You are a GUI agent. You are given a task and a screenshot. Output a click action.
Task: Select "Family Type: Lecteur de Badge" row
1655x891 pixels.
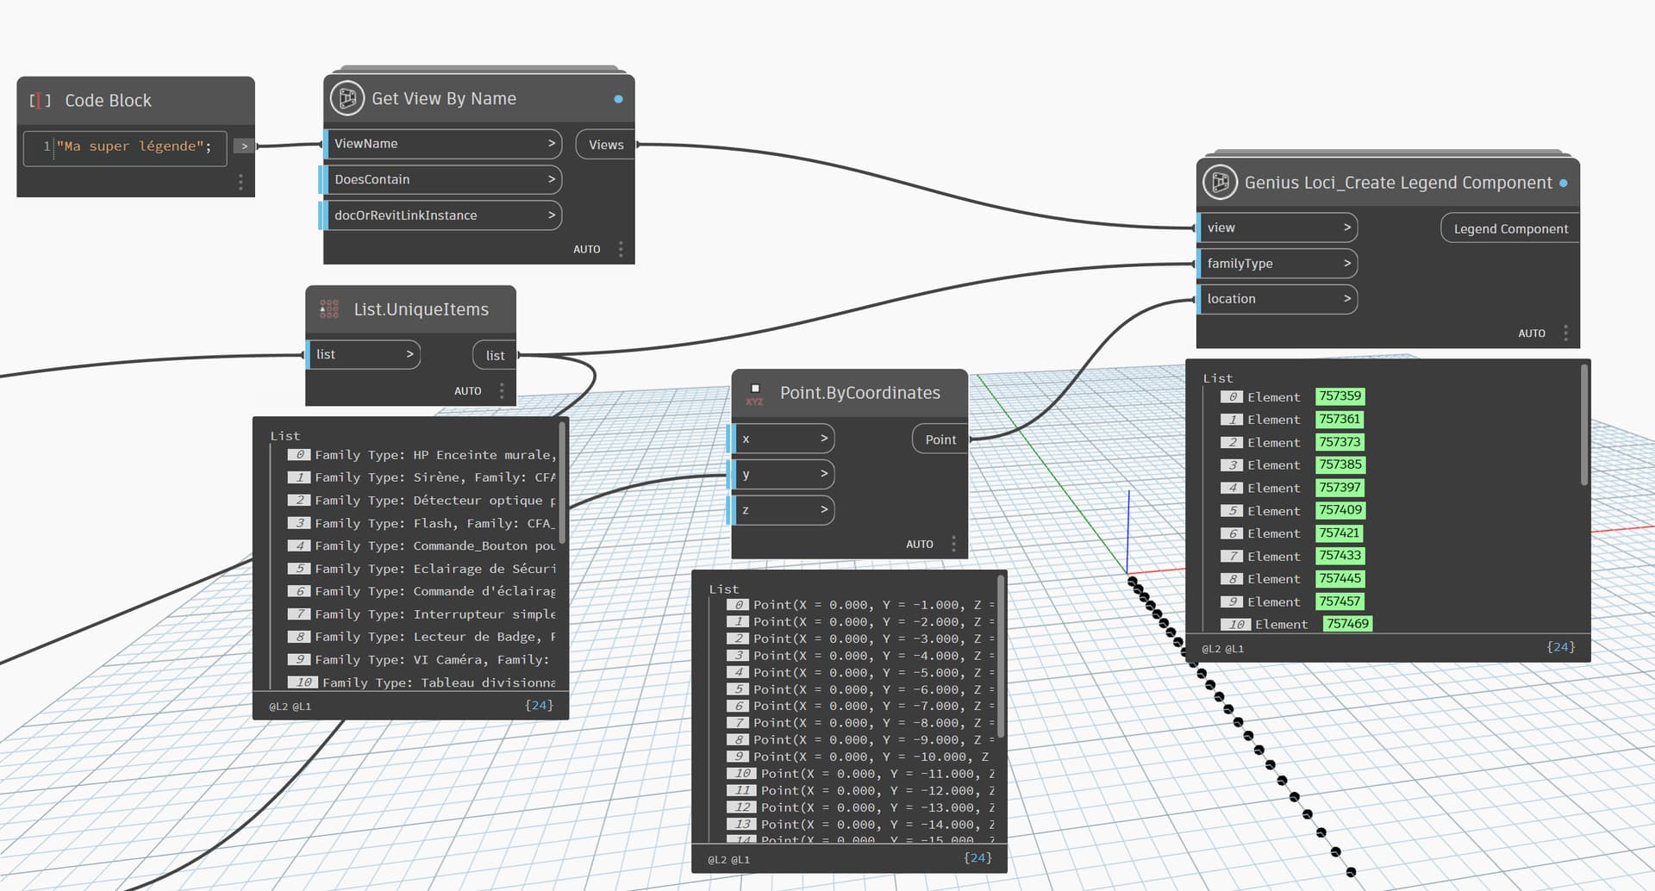(x=422, y=637)
